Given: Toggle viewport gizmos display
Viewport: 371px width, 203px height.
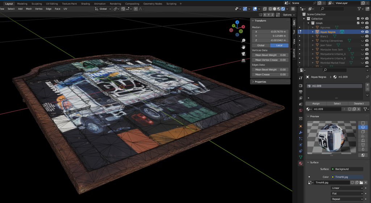Looking at the screenshot, I should point(245,9).
